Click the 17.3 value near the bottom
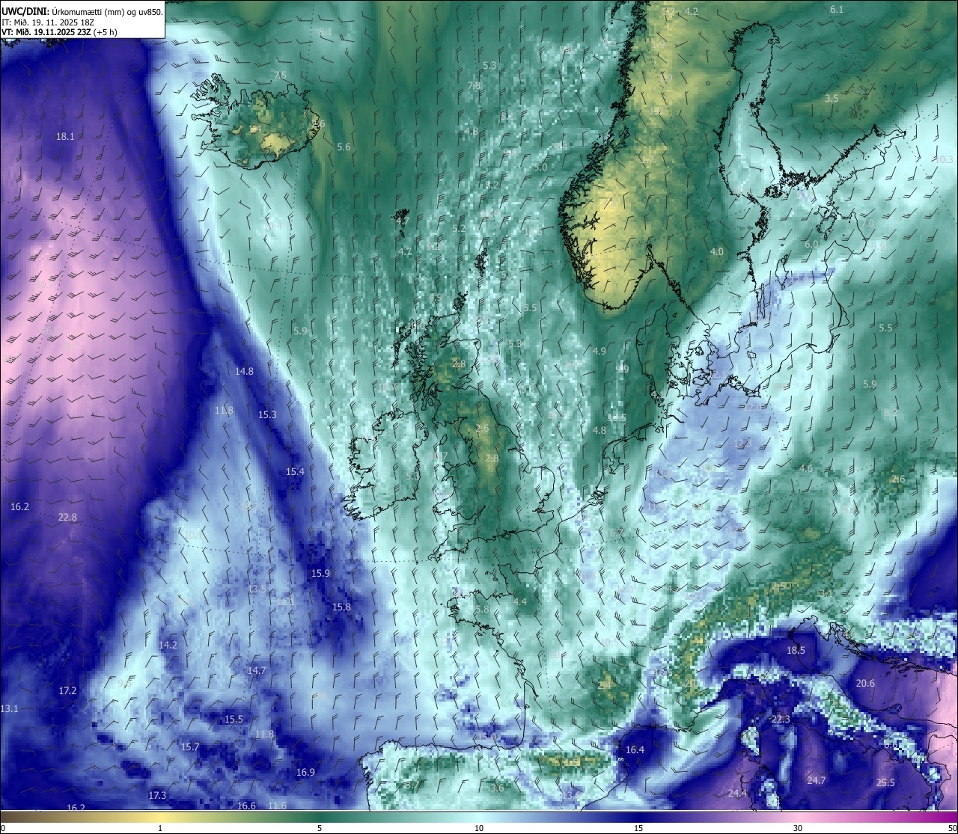 click(x=157, y=796)
